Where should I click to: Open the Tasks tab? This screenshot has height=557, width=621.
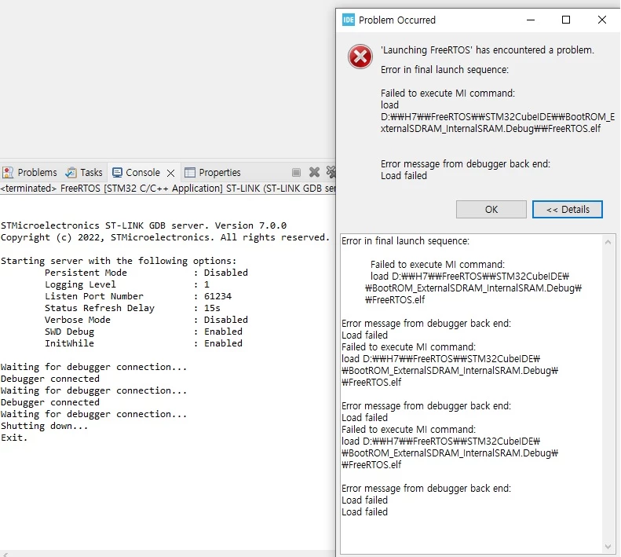tap(84, 173)
